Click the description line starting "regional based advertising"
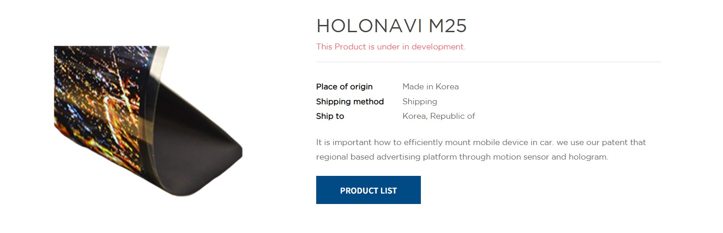Image resolution: width=723 pixels, height=233 pixels. tap(462, 157)
